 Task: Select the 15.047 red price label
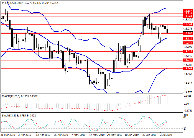pyautogui.click(x=188, y=43)
